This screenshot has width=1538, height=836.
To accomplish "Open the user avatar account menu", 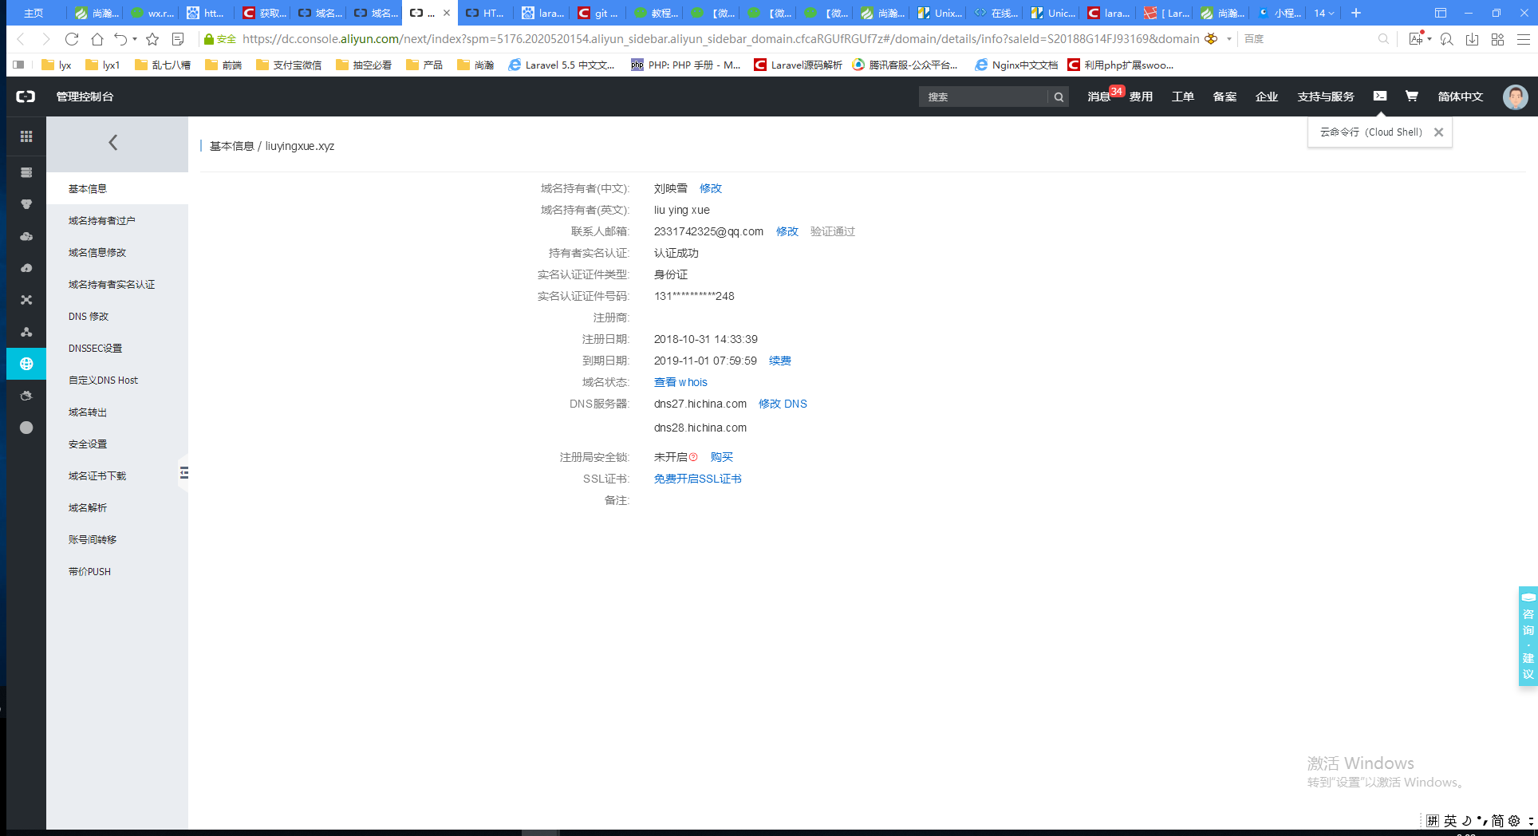I will (x=1515, y=97).
